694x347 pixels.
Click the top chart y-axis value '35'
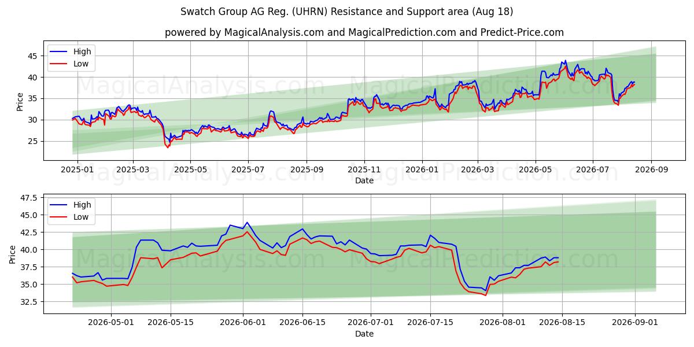(x=34, y=99)
